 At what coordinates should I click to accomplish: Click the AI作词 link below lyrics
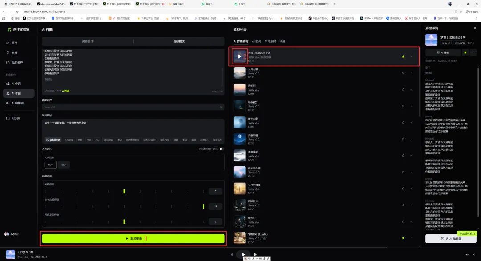click(x=66, y=91)
